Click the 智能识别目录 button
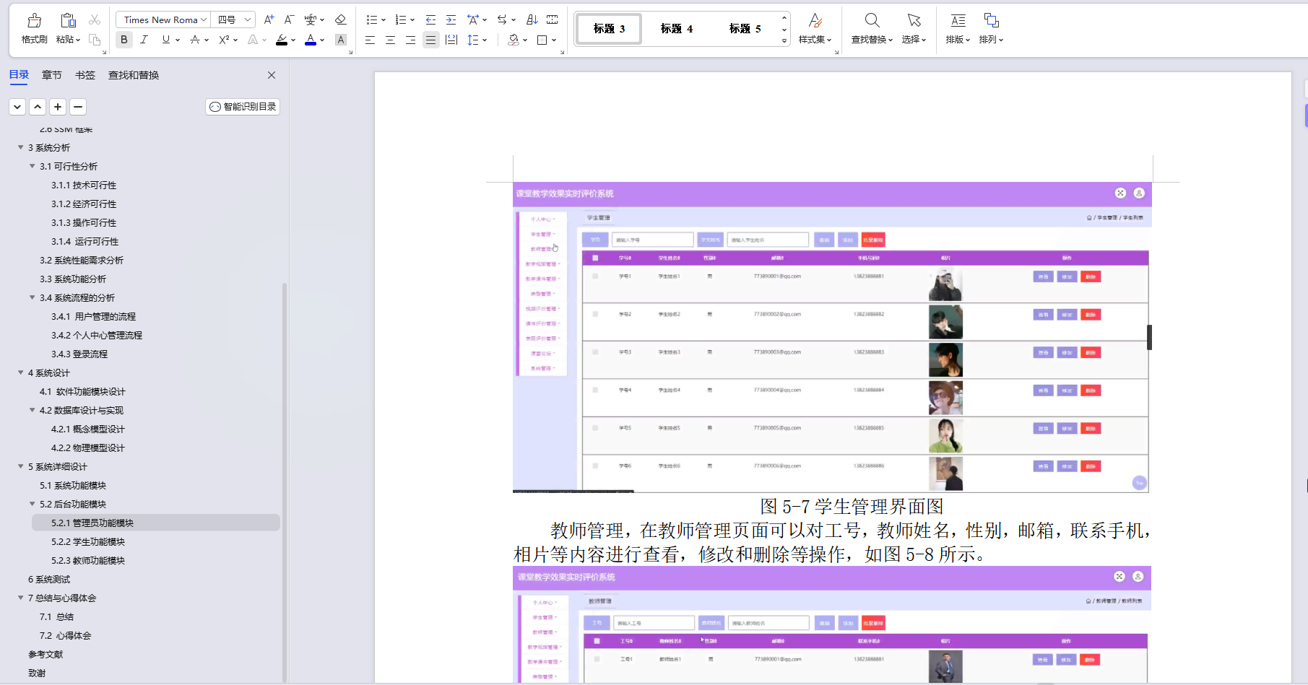Image resolution: width=1308 pixels, height=685 pixels. click(242, 106)
